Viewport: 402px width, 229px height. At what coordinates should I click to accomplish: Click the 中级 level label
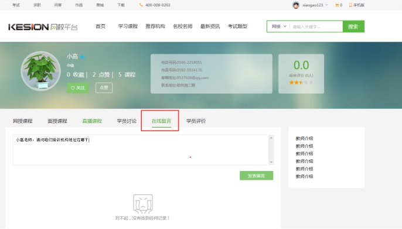click(70, 66)
